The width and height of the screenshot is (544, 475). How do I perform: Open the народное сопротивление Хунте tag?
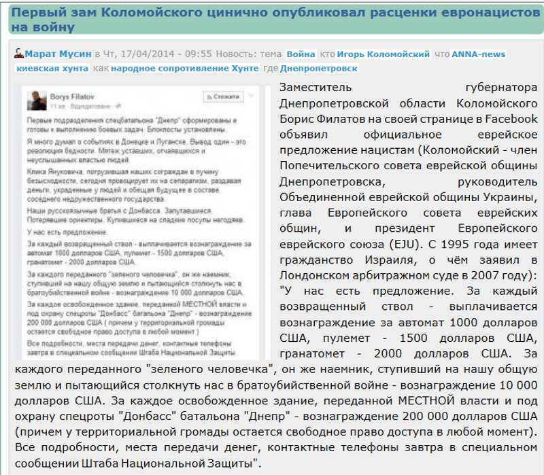(184, 69)
